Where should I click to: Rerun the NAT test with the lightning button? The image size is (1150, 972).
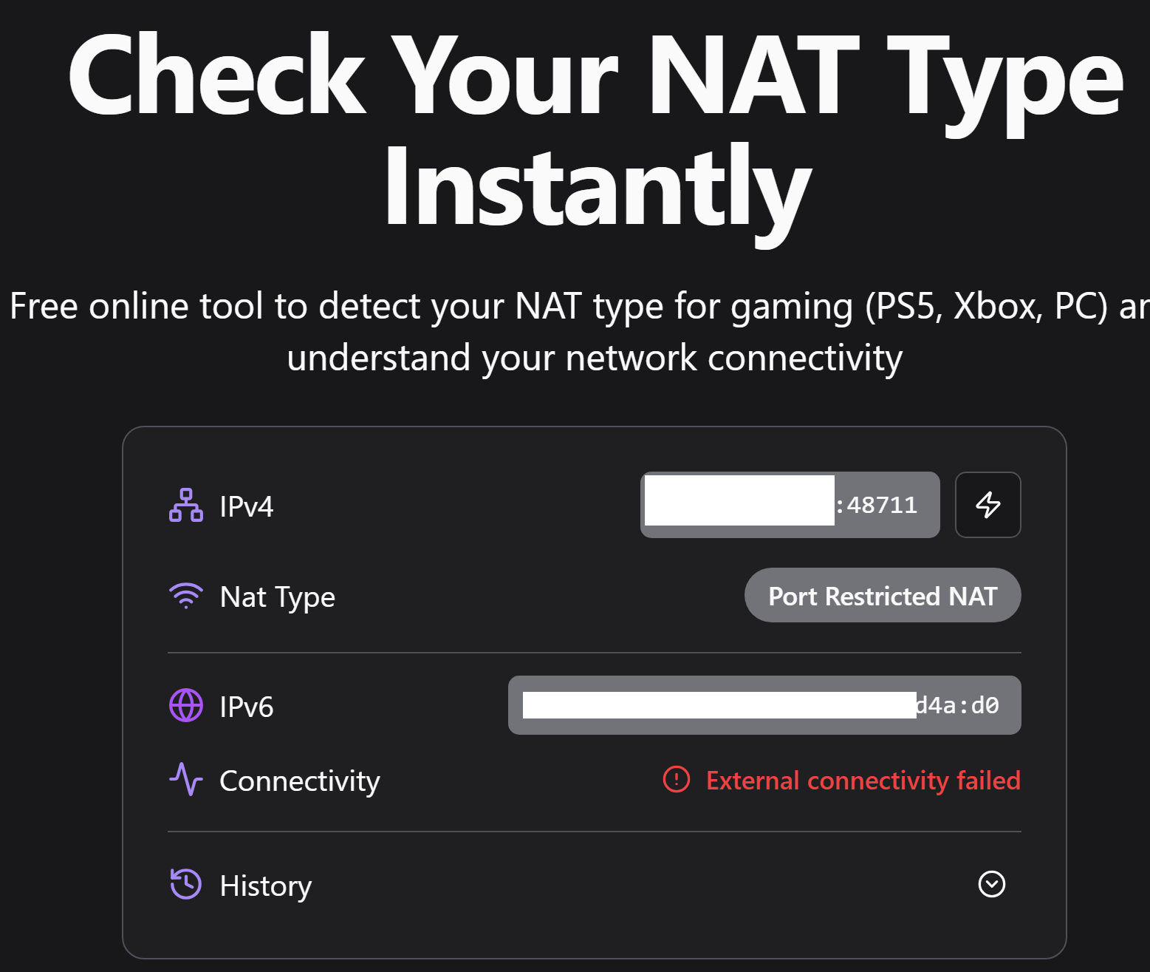click(x=988, y=505)
